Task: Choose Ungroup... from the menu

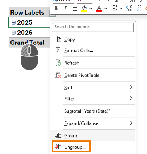Action: (93, 147)
